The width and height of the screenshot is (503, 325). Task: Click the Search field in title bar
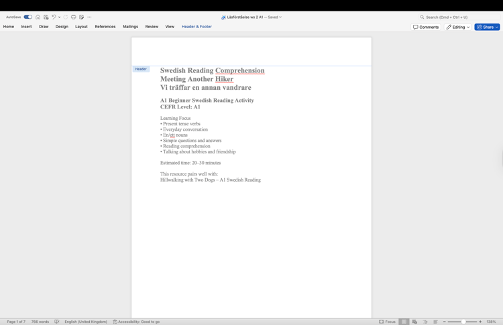pyautogui.click(x=459, y=17)
